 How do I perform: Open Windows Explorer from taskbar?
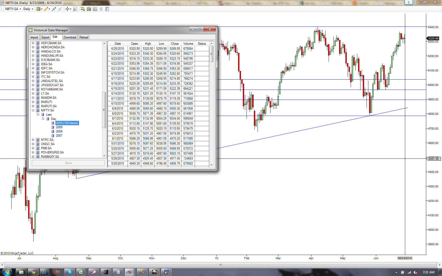[21, 272]
